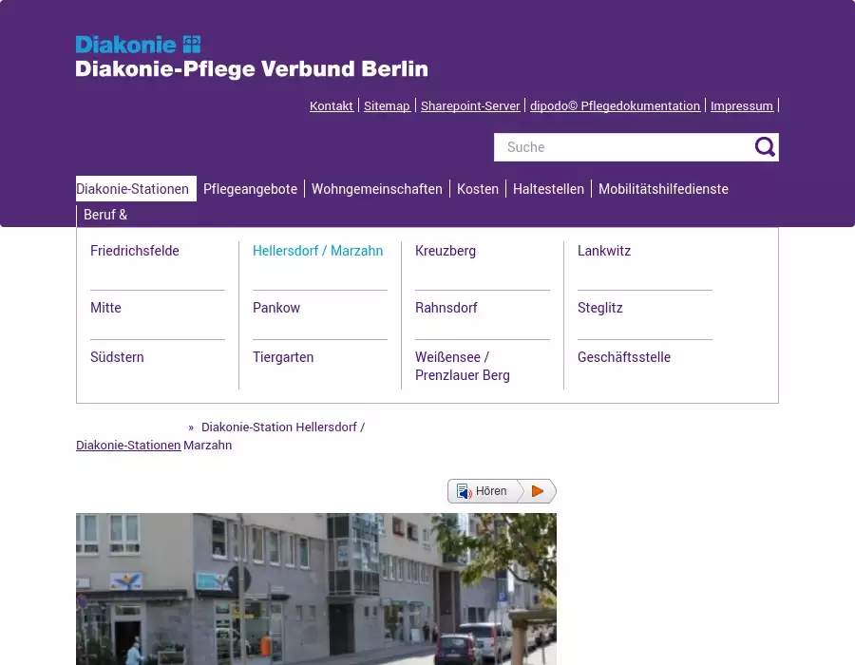
Task: Go to Sharepoint-Server link
Action: [x=470, y=106]
